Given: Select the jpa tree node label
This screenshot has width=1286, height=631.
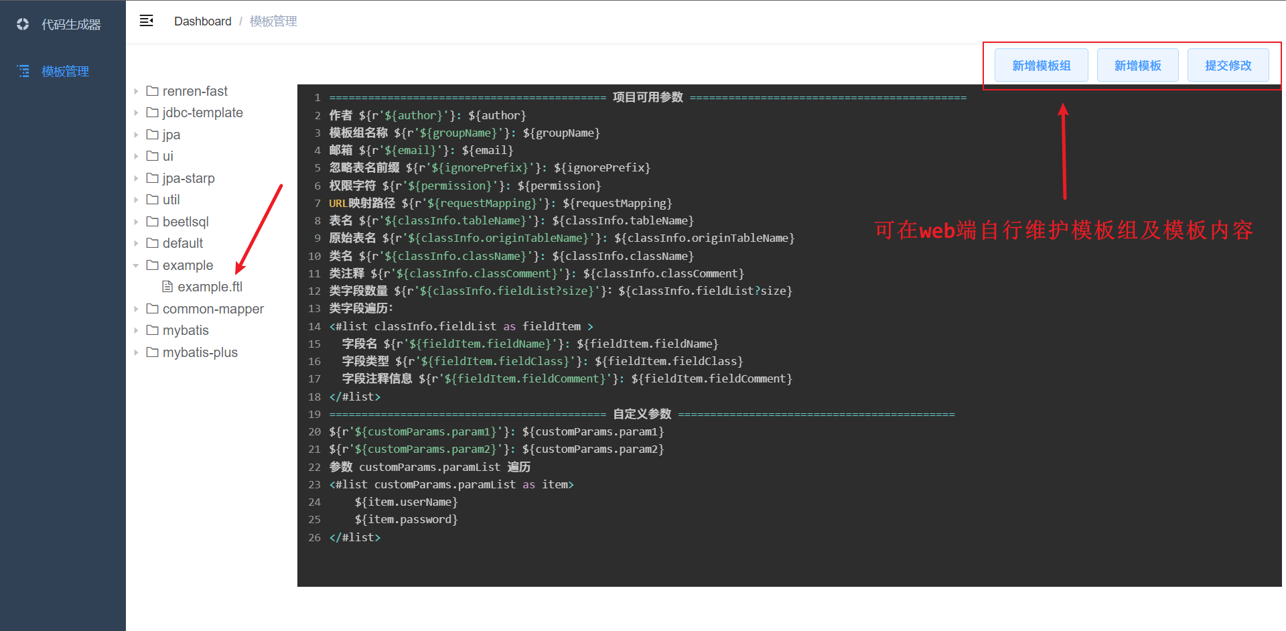Looking at the screenshot, I should [x=171, y=135].
